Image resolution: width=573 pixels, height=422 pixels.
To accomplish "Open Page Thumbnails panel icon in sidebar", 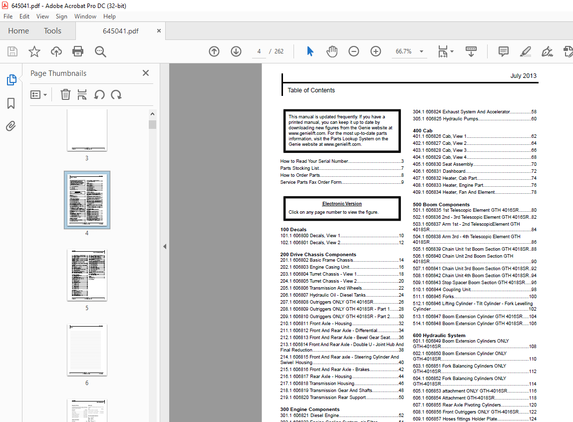I will [11, 80].
